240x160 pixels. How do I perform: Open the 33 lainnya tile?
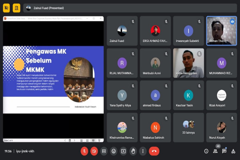click(188, 128)
